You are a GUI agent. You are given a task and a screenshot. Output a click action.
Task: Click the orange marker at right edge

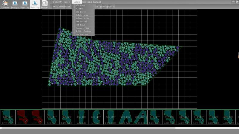(238, 55)
